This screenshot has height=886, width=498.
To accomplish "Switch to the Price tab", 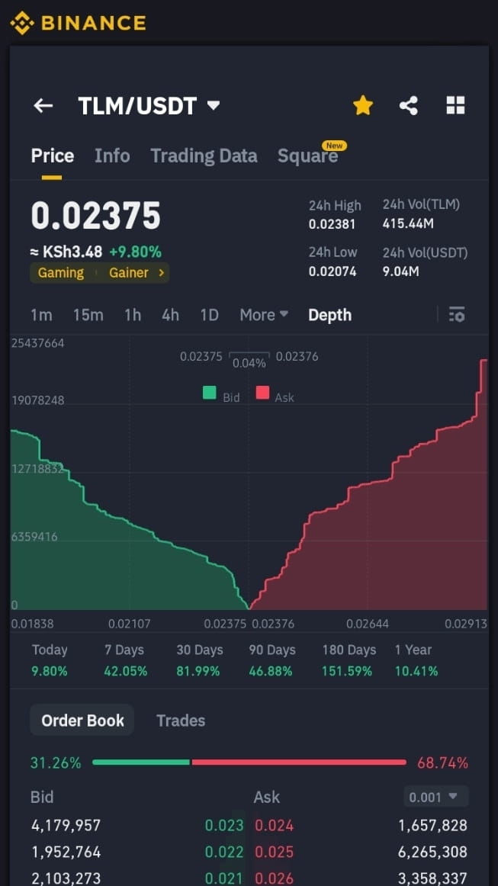I will point(52,156).
